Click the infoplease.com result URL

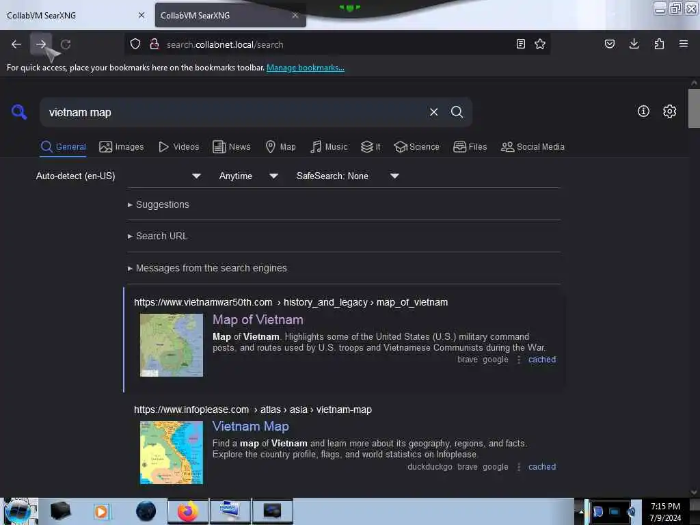(253, 409)
